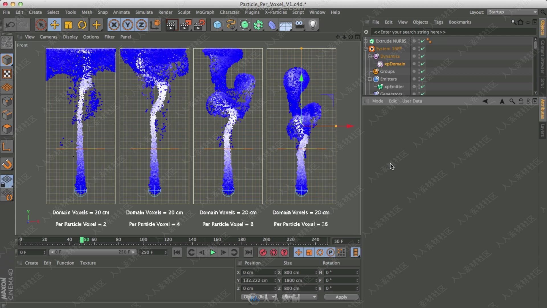
Task: Click the Object Reference dropdown
Action: click(259, 297)
